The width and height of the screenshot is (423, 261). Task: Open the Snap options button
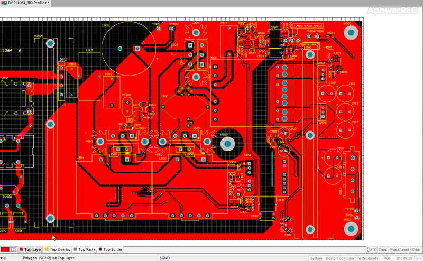click(x=382, y=250)
